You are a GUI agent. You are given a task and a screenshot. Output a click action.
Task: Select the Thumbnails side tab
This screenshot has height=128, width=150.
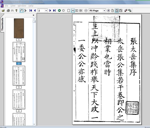click(x=2, y=24)
